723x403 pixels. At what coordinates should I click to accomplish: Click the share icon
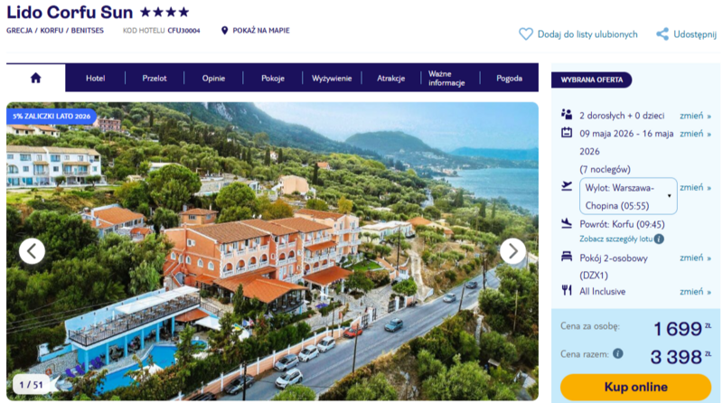tap(662, 34)
